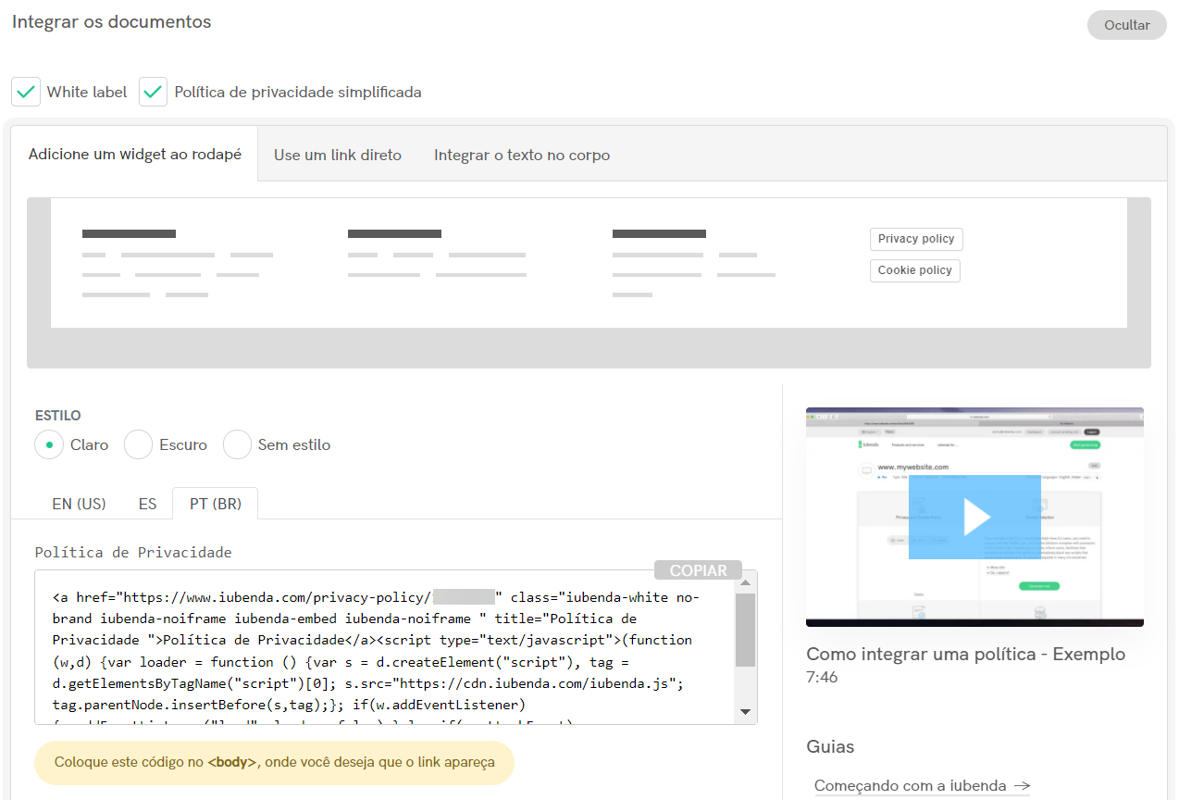This screenshot has width=1179, height=800.
Task: Select the ES language tab
Action: coord(147,504)
